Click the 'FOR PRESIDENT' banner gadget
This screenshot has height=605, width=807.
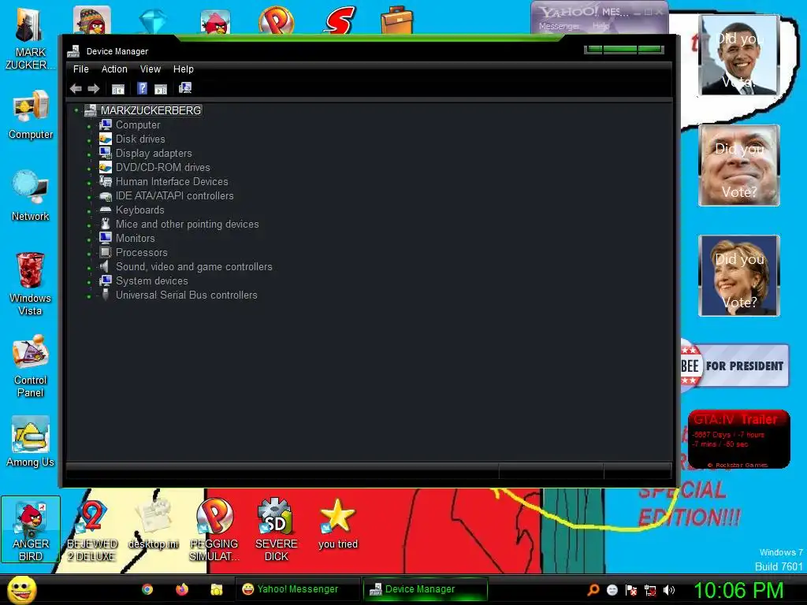pos(735,366)
